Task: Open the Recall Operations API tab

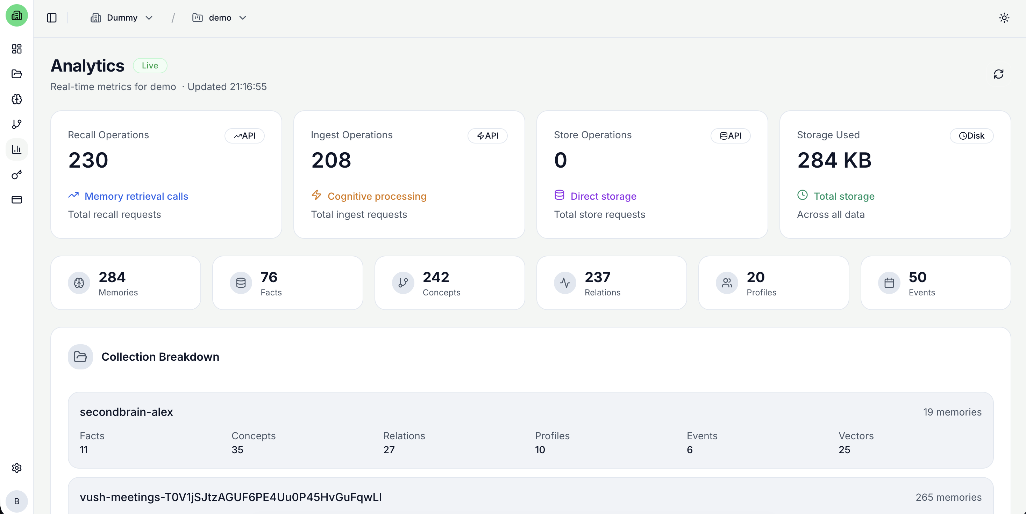Action: point(244,136)
